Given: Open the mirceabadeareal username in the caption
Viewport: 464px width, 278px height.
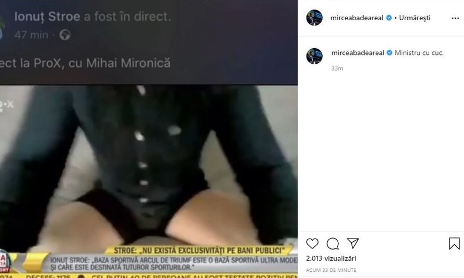Looking at the screenshot, I should coord(358,52).
